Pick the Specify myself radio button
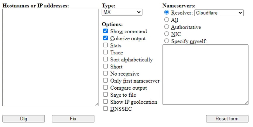Screen dimensions: 253x127 coord(166,41)
